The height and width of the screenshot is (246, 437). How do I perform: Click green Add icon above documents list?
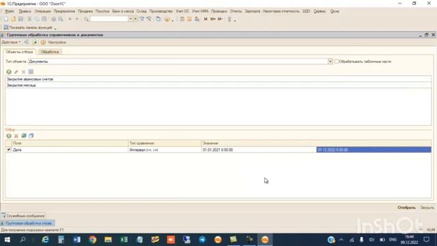coord(9,72)
